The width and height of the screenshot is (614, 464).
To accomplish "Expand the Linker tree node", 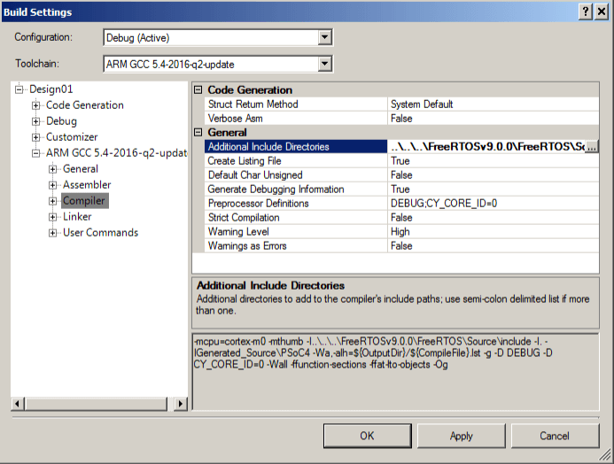I will [x=53, y=217].
